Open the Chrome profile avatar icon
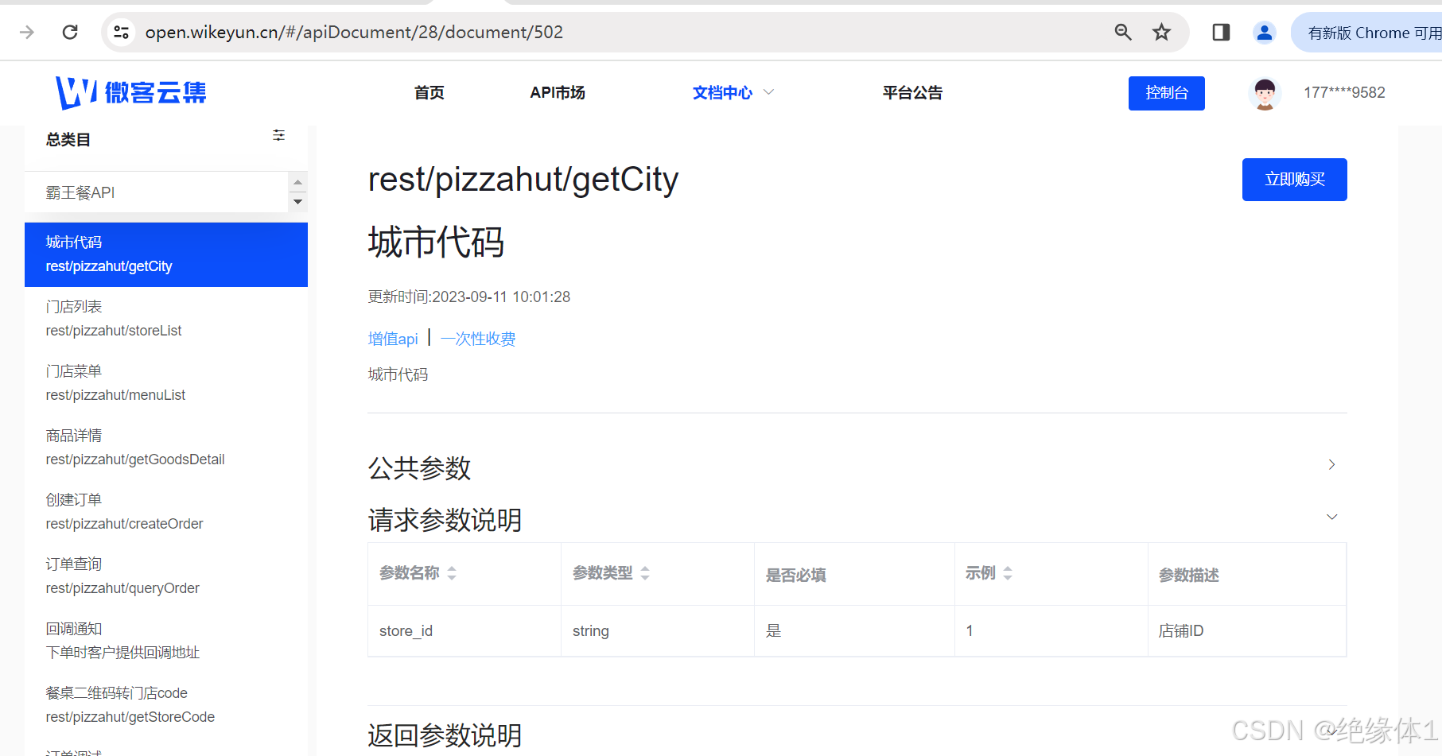Viewport: 1442px width, 756px height. click(x=1265, y=32)
